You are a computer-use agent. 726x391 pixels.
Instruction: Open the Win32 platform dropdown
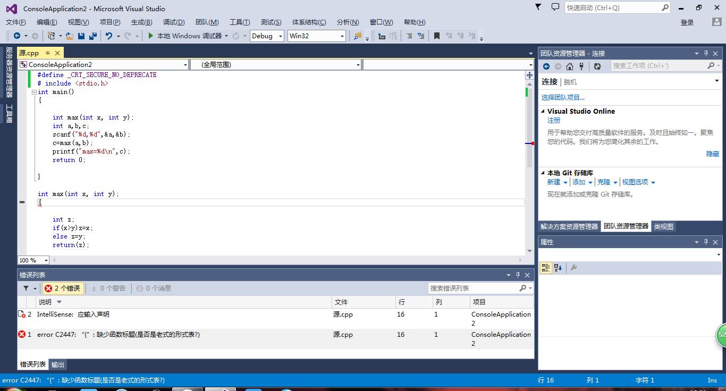click(317, 36)
